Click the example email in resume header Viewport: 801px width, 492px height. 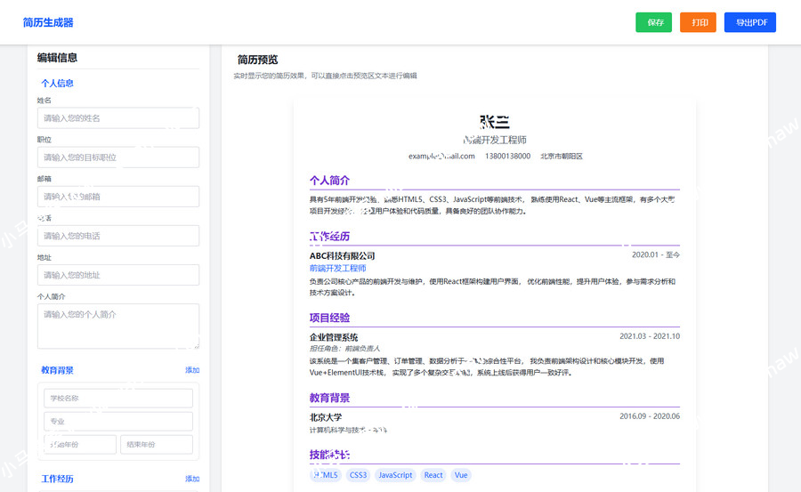[441, 156]
